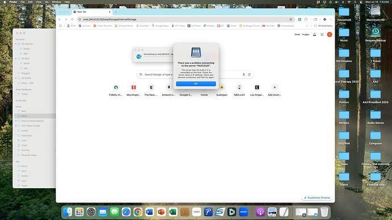Launch the Mail app from the Dock

(103, 212)
